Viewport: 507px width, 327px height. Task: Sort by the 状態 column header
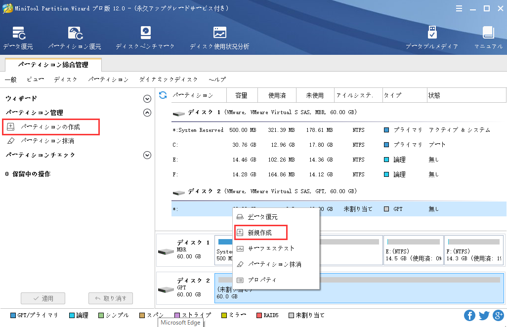466,95
